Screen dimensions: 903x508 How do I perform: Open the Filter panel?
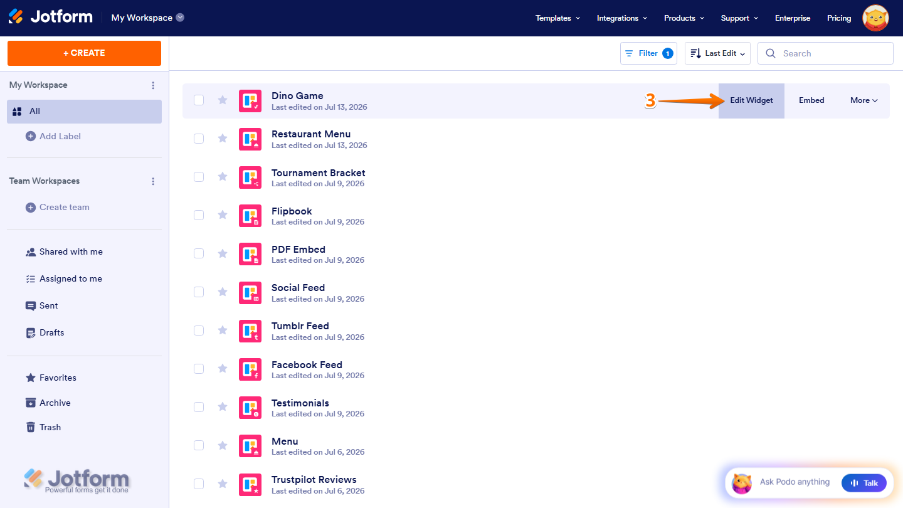(x=649, y=53)
